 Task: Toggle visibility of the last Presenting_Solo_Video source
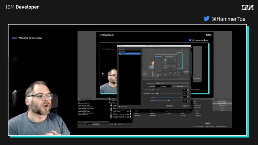point(128,118)
